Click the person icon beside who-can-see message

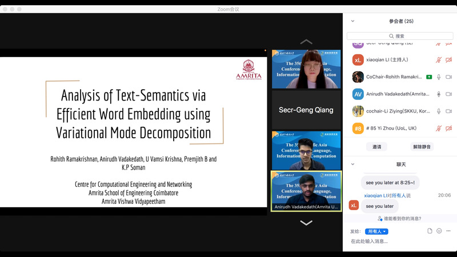pyautogui.click(x=380, y=218)
